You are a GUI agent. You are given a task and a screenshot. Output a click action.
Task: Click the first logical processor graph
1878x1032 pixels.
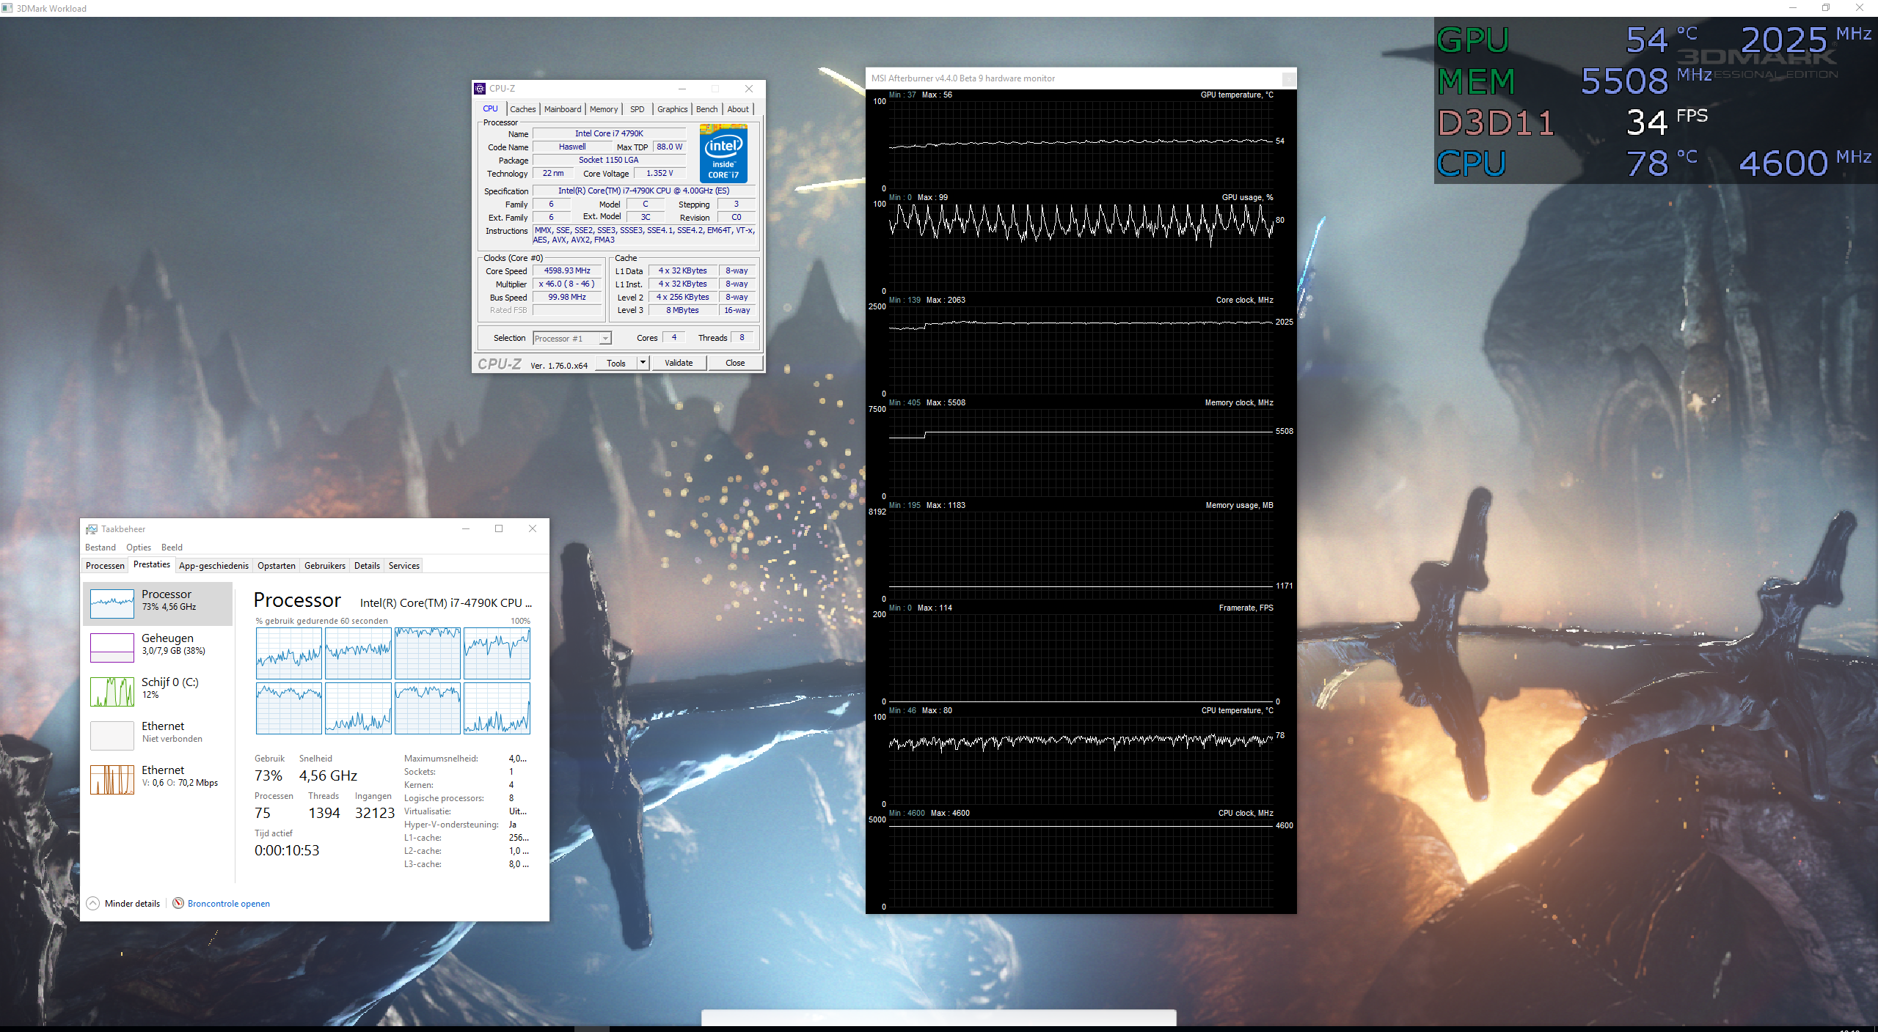tap(289, 654)
